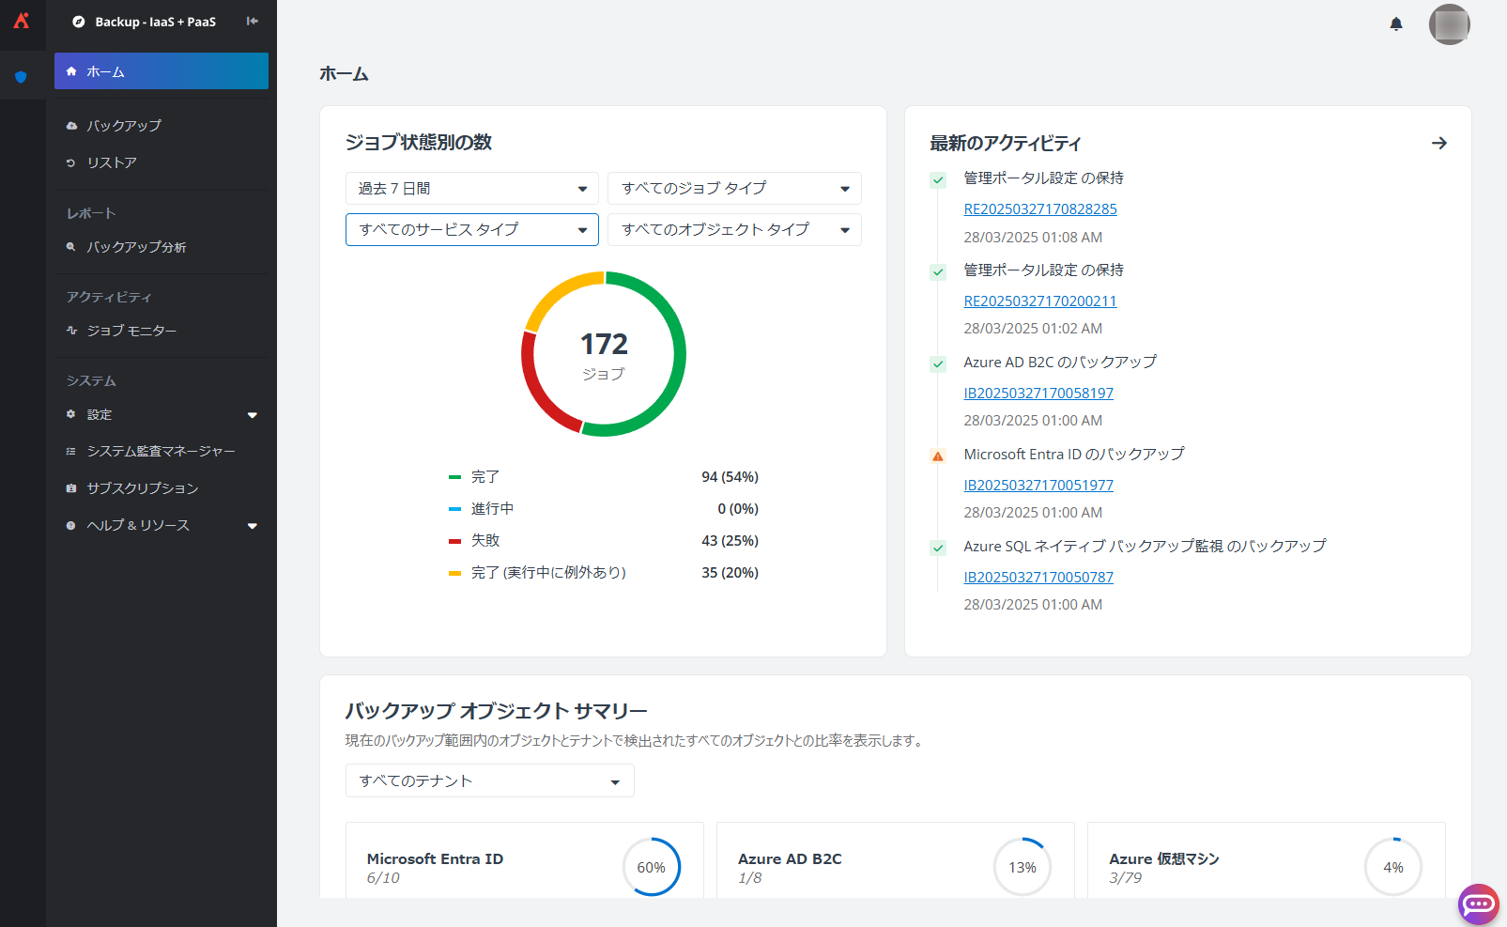Screen dimensions: 1507x927
Task: Click the arrow in latest activities card
Action: point(1438,143)
